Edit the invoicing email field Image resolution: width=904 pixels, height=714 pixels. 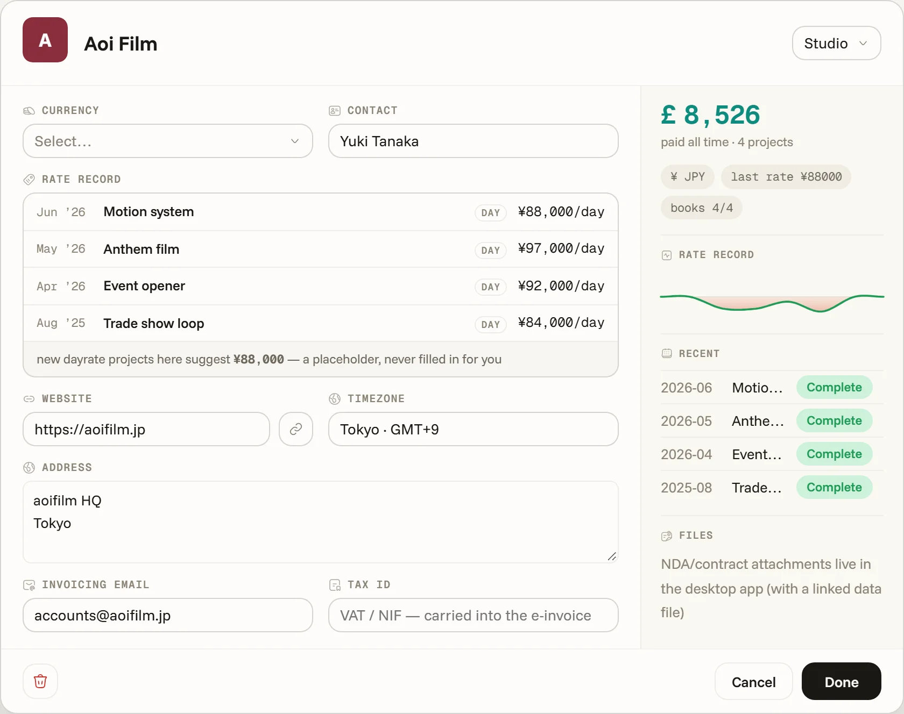(168, 615)
